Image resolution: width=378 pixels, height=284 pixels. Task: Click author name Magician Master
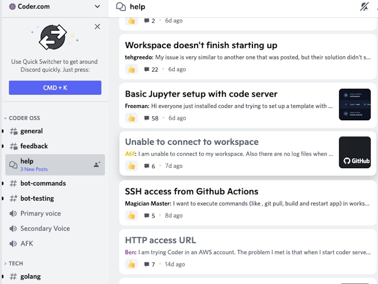tap(148, 204)
